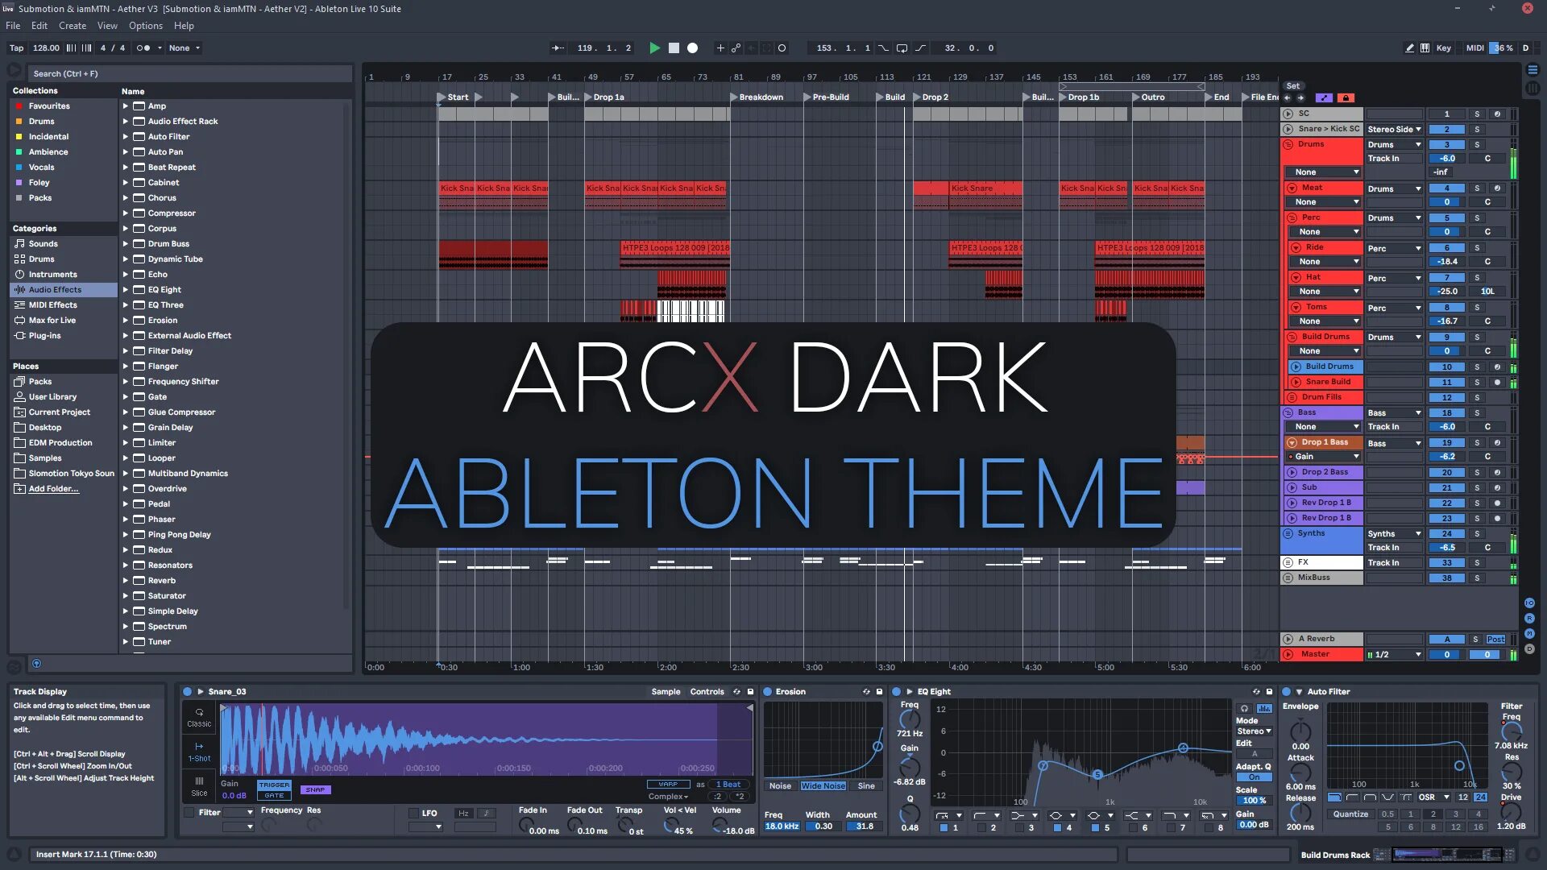Screen dimensions: 1547x870
Task: Click the Stop transport button
Action: (674, 48)
